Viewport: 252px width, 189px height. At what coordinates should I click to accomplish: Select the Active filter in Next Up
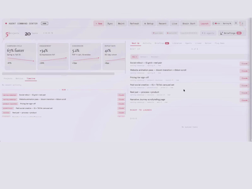coord(144,57)
